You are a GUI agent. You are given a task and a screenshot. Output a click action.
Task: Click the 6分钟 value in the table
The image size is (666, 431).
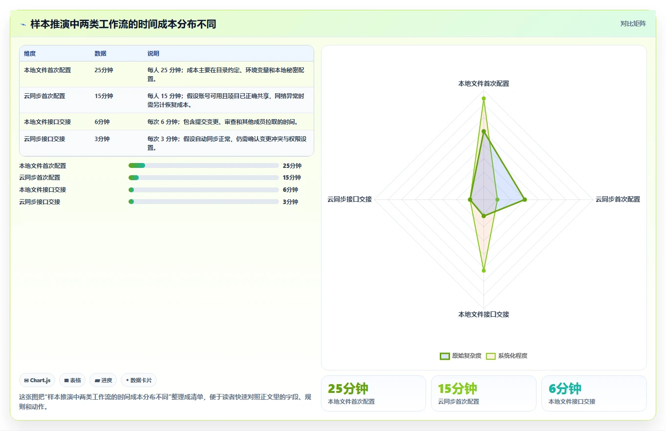102,122
